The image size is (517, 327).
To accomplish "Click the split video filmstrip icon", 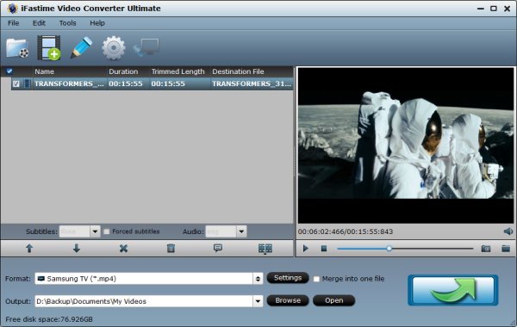I will pyautogui.click(x=265, y=249).
